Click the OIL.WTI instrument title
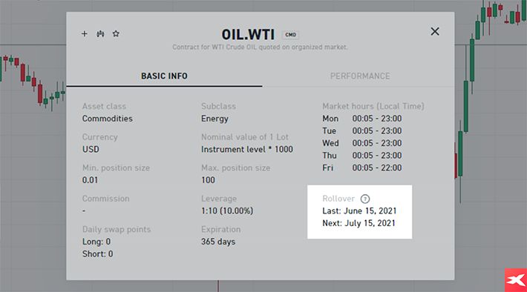527x292 pixels. point(248,35)
